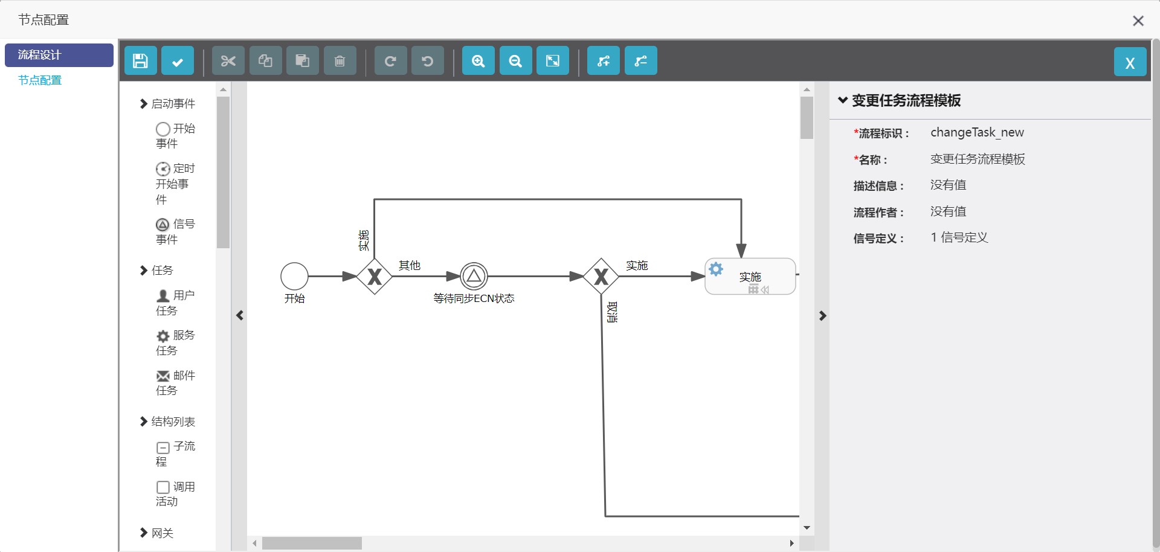
Task: Expand the 网关 palette group
Action: pos(156,533)
